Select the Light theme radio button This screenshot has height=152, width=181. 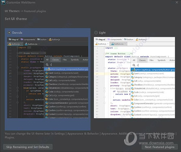point(96,33)
